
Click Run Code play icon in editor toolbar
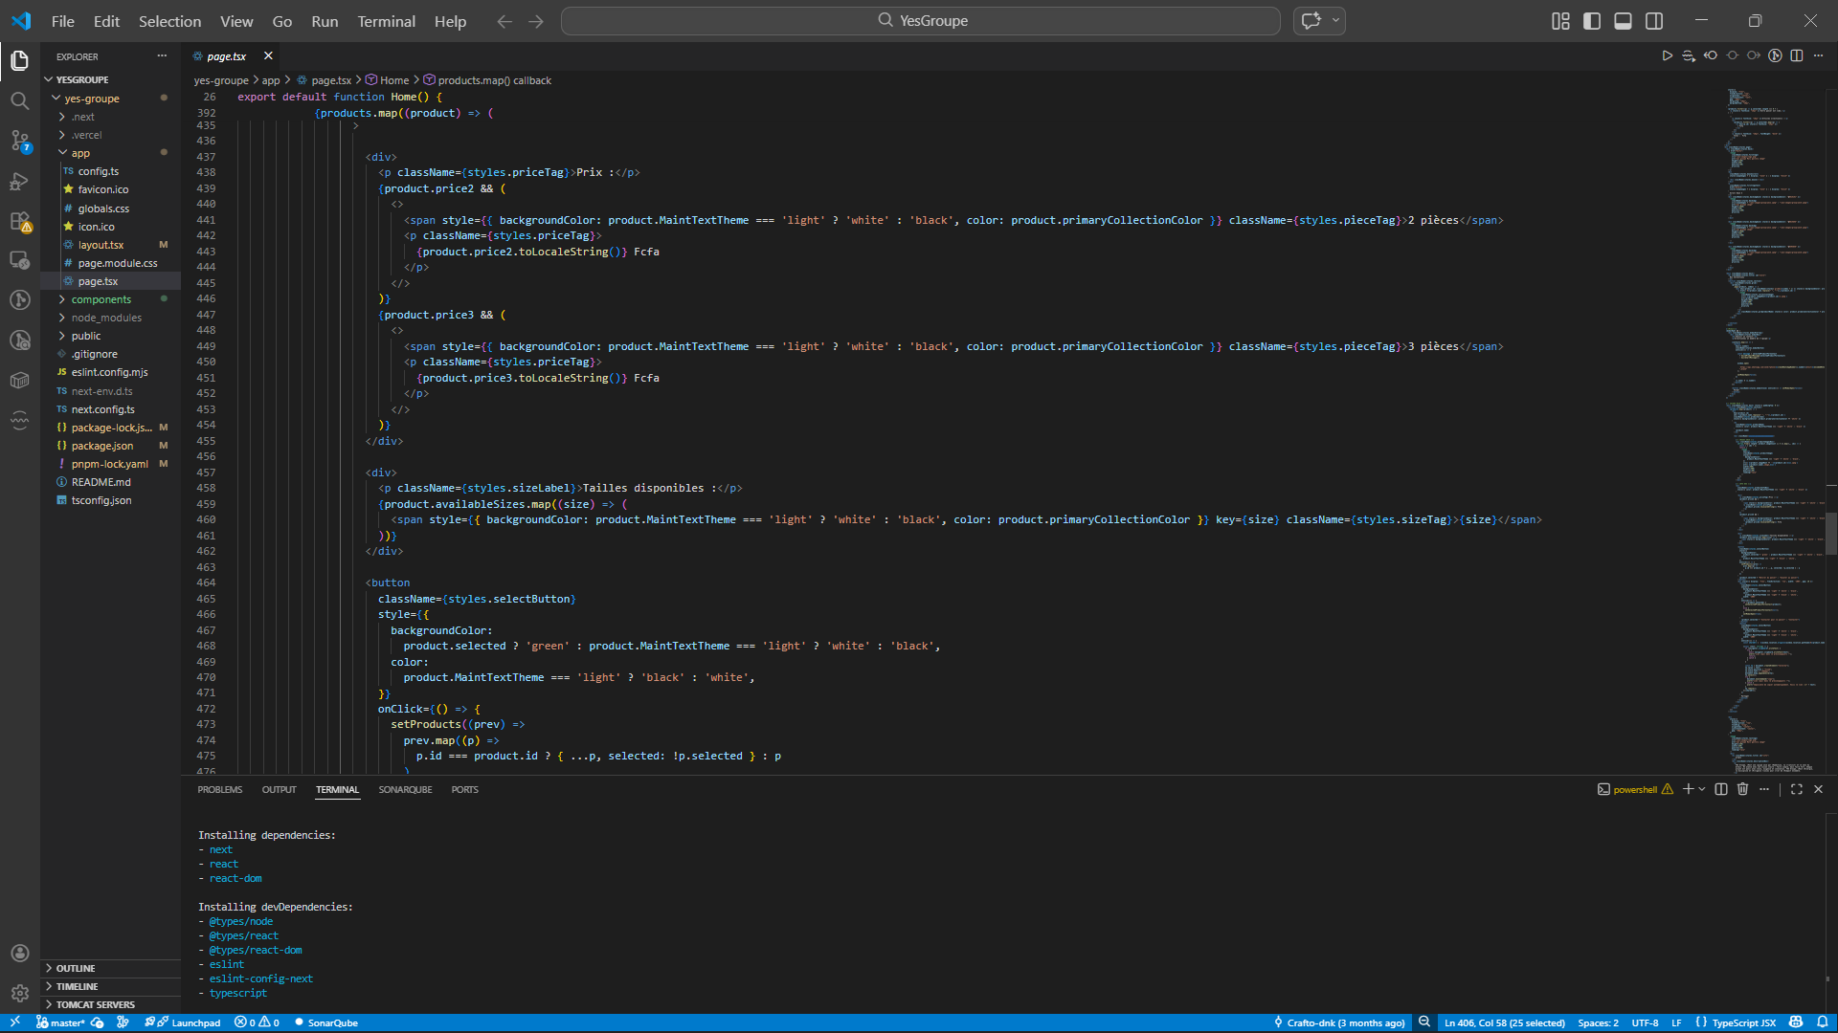click(x=1667, y=56)
